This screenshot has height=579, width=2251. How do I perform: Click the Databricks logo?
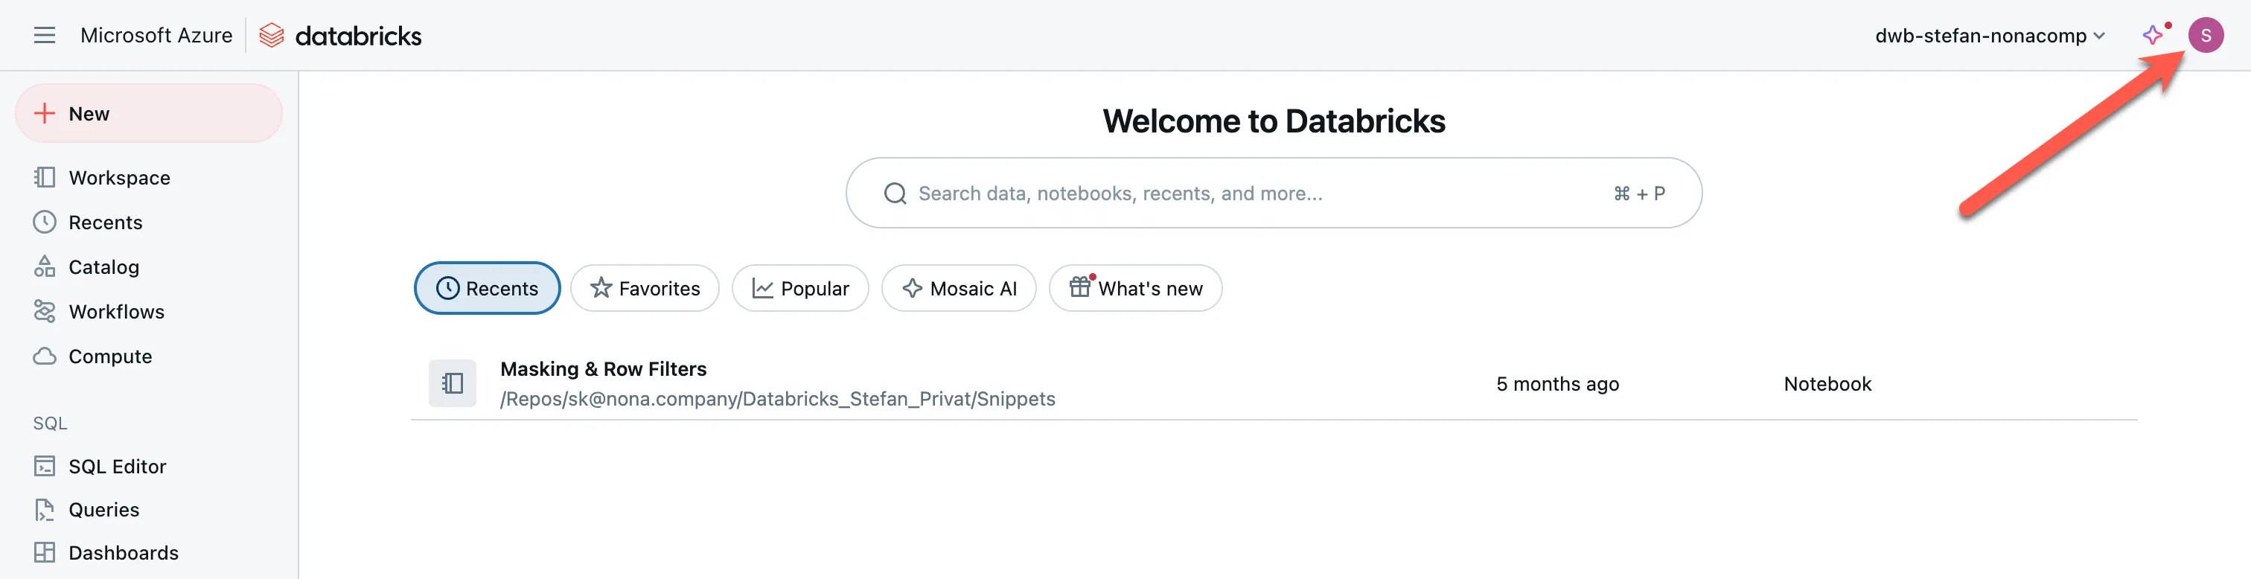(341, 36)
